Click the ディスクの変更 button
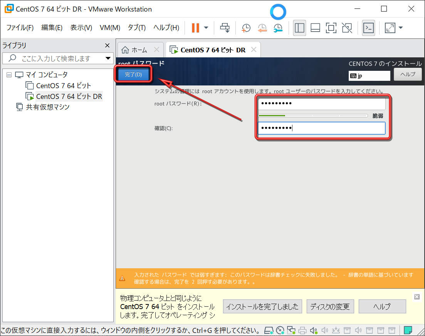This screenshot has width=425, height=336. coord(330,307)
